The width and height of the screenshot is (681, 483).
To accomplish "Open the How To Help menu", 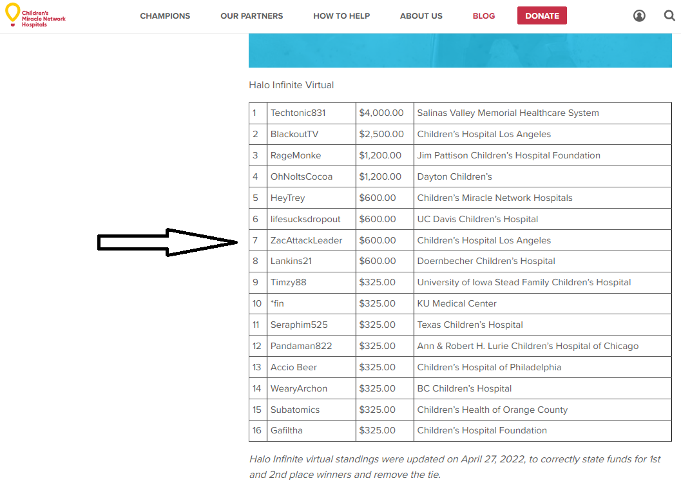I will (x=341, y=16).
